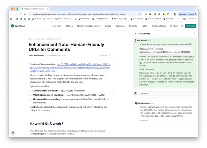Viewport: 207px width, 148px height.
Task: Open the browser Extensions puzzle icon
Action: point(168,14)
